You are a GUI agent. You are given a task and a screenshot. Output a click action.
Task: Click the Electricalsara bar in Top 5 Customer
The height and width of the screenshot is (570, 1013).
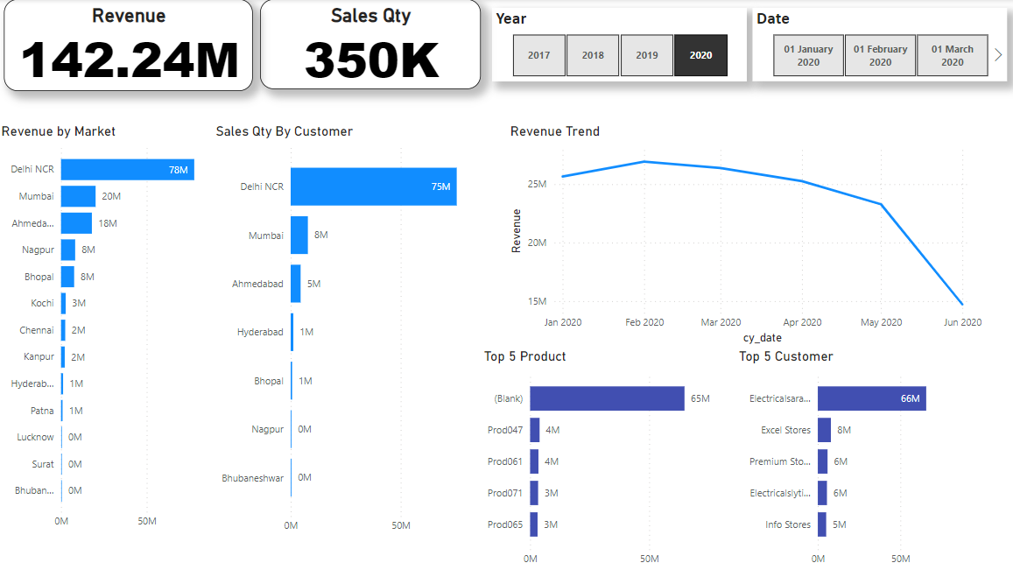871,398
